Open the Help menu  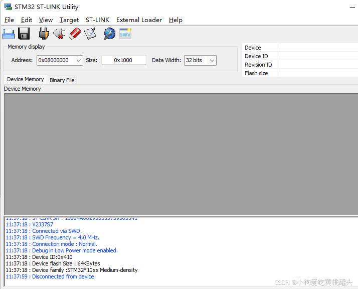pos(175,20)
